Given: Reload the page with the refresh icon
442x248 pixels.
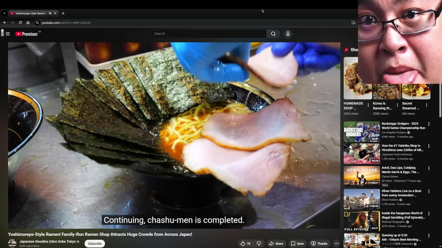Looking at the screenshot, I should pyautogui.click(x=20, y=23).
